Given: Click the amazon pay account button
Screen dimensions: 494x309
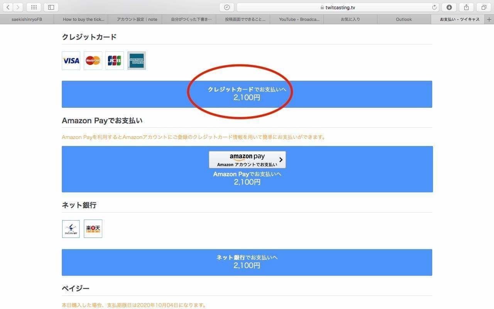Looking at the screenshot, I should [247, 160].
